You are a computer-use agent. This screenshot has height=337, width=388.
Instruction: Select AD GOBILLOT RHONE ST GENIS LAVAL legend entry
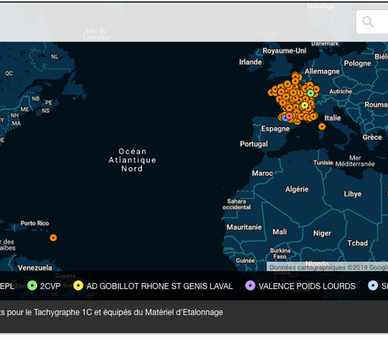tap(159, 286)
